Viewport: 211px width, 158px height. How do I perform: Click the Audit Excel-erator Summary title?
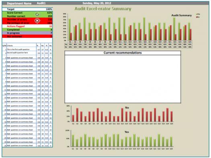(103, 9)
